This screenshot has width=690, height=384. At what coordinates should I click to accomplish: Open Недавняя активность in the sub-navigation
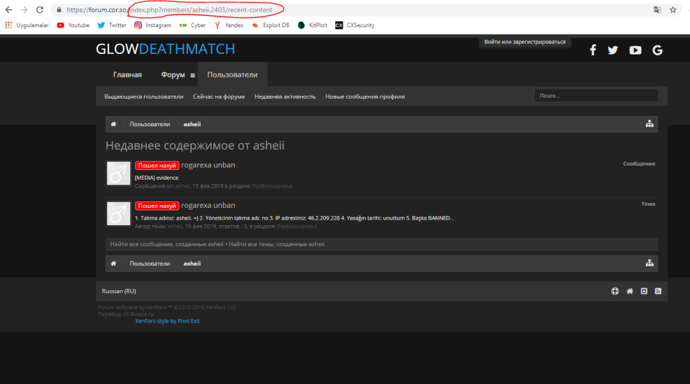click(x=285, y=97)
